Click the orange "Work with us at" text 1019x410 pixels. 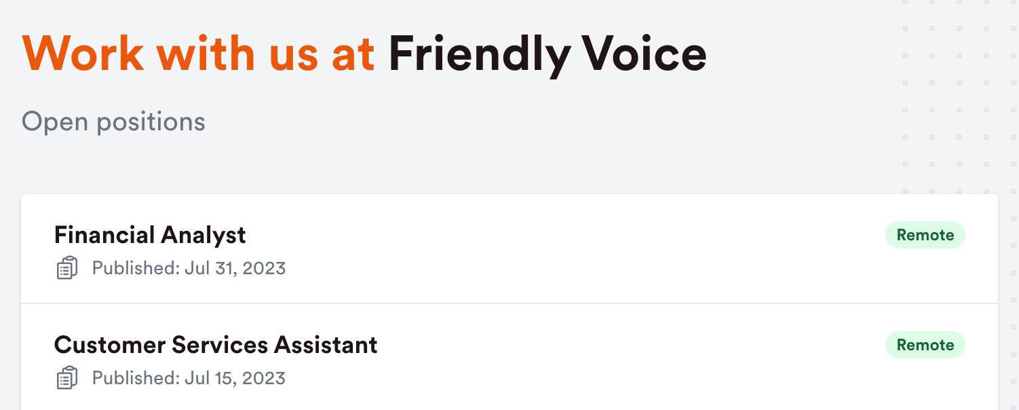pyautogui.click(x=199, y=54)
